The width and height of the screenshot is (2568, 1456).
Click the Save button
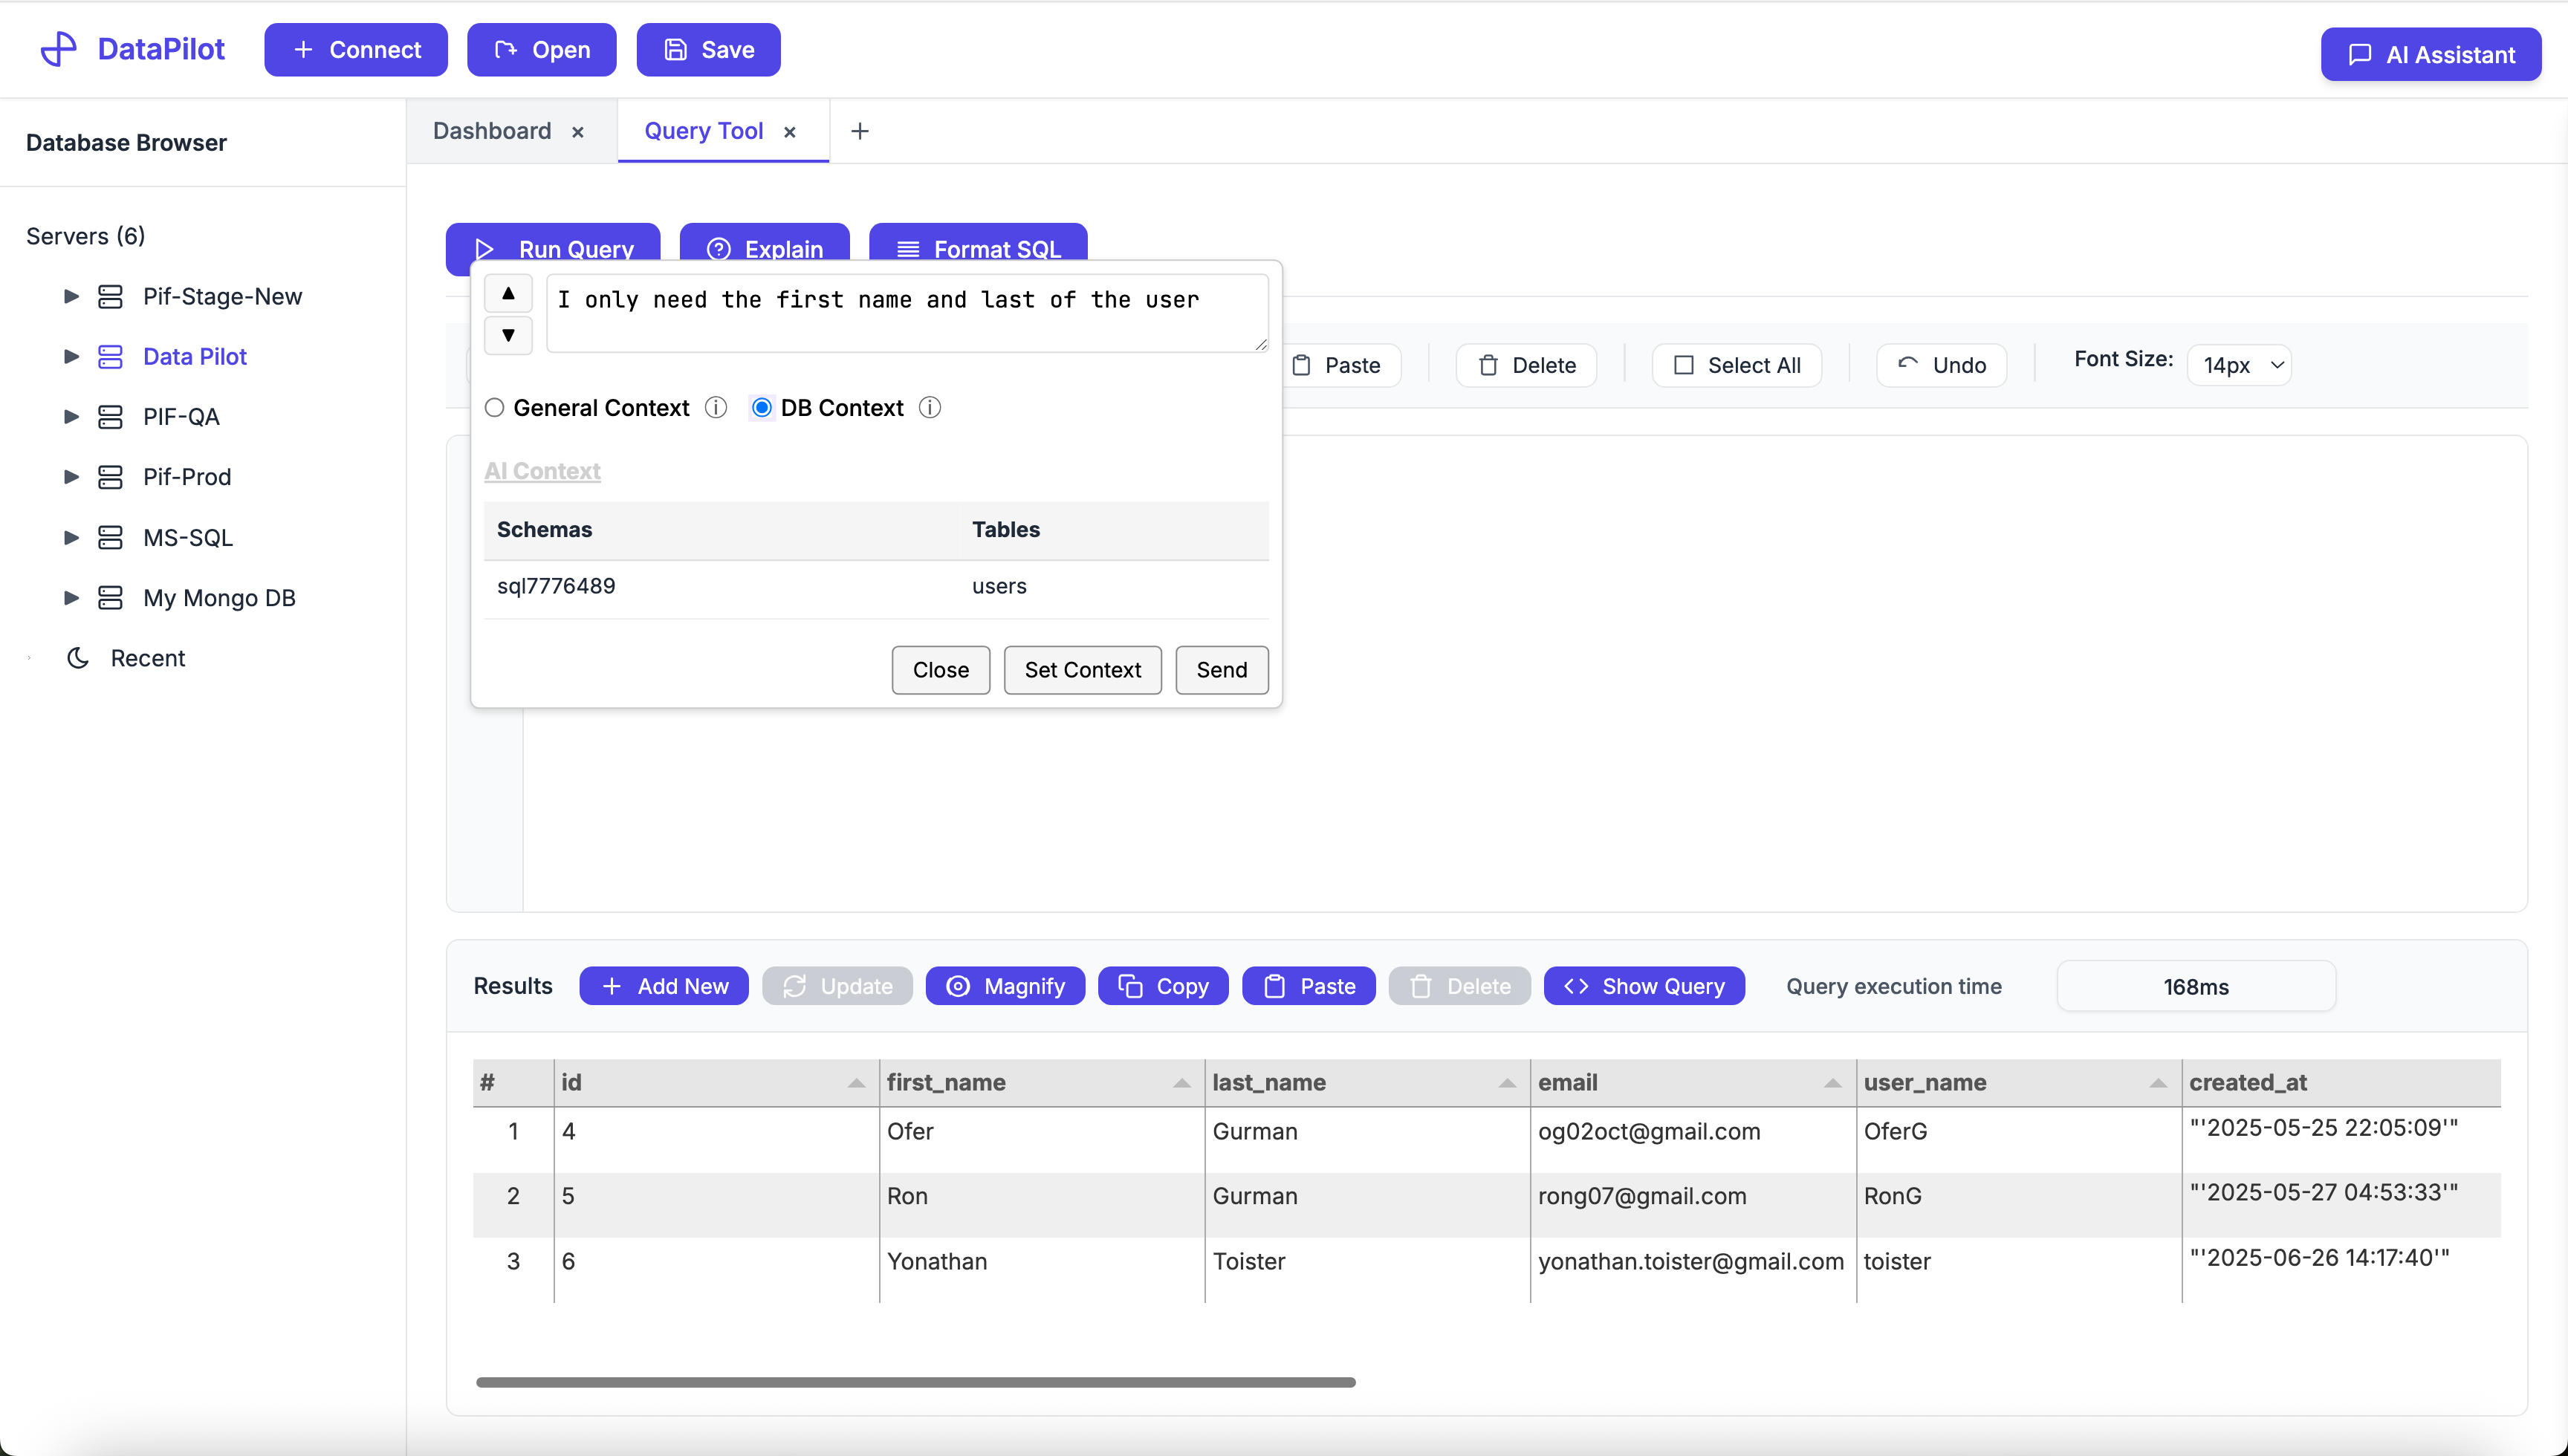click(709, 50)
